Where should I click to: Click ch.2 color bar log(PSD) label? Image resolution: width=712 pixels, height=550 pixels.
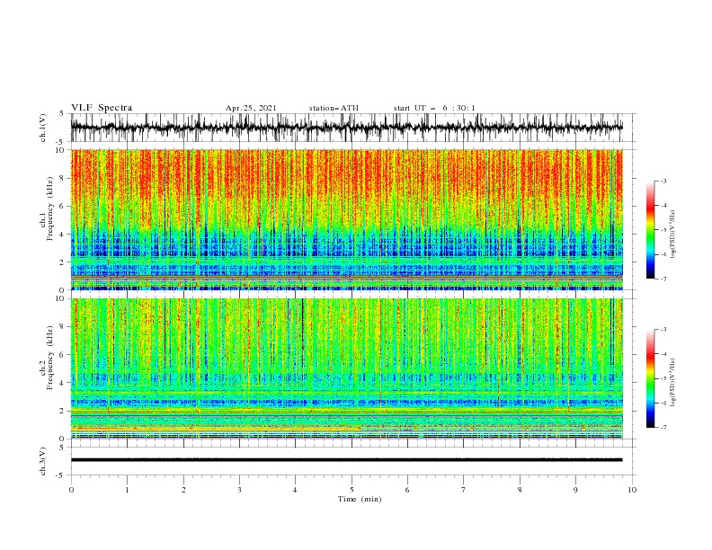click(673, 382)
